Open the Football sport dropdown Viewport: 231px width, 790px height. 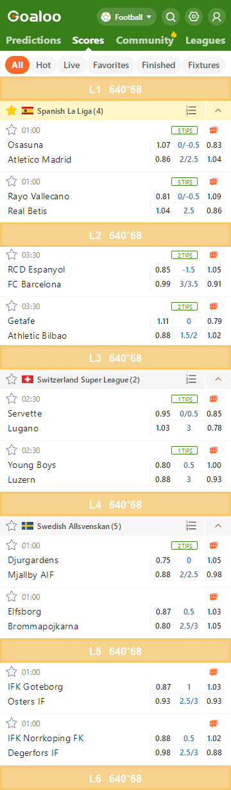(x=126, y=17)
